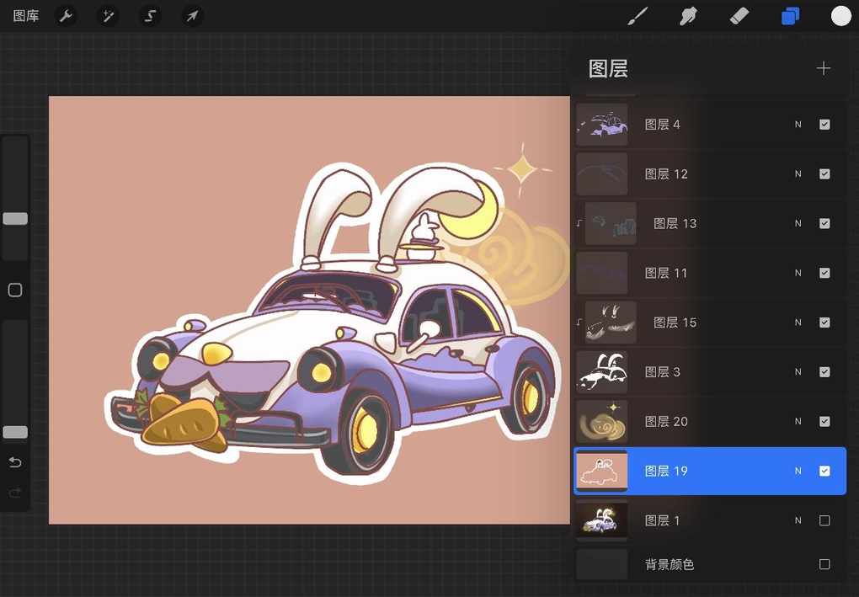The image size is (859, 597).
Task: Select layer named 图层 15
Action: [675, 322]
